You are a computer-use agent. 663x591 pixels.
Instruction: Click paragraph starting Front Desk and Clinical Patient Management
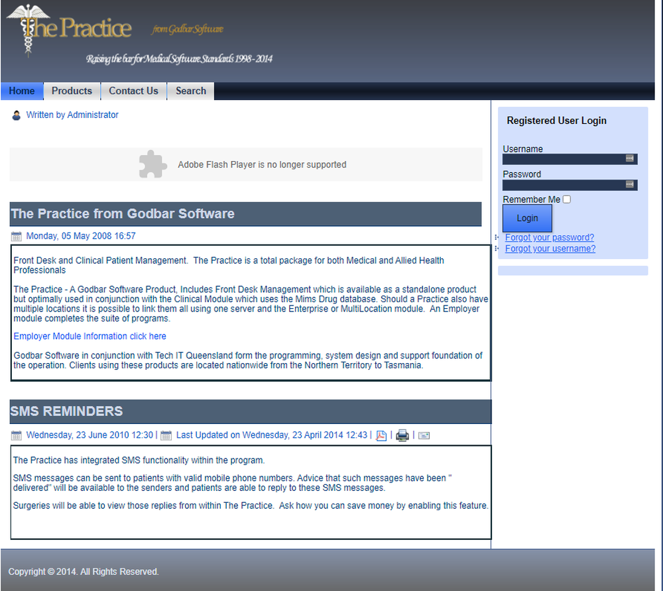point(229,265)
